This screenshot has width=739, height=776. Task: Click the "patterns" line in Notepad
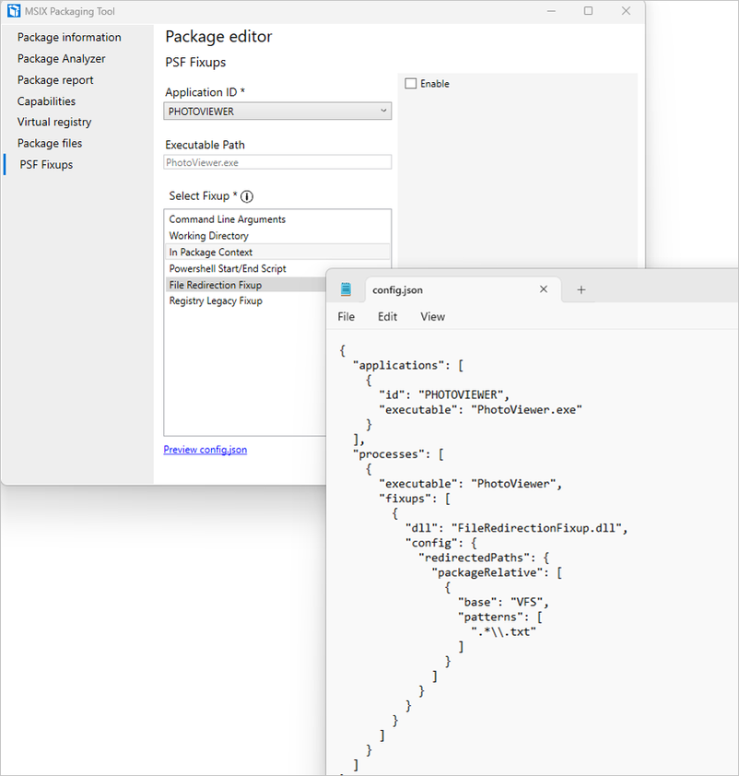(500, 617)
